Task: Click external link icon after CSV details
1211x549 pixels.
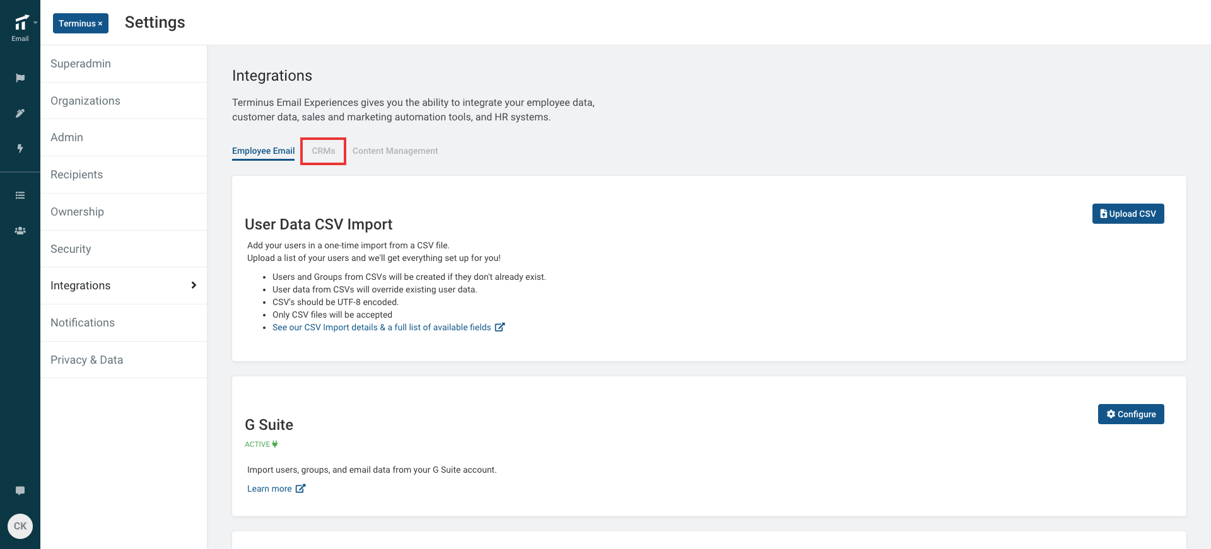Action: pyautogui.click(x=500, y=327)
